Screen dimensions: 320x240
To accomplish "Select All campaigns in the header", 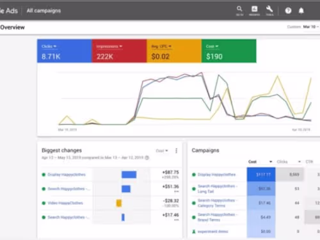I will coord(44,11).
